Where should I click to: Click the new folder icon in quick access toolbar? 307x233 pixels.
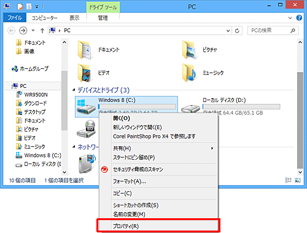29,7
